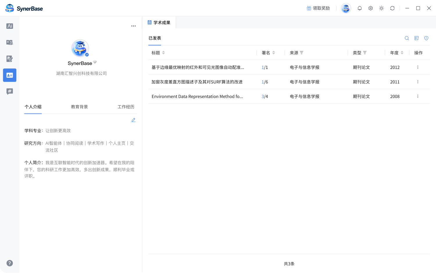Switch to the 工作经历 tab
This screenshot has height=273, width=436.
[126, 107]
